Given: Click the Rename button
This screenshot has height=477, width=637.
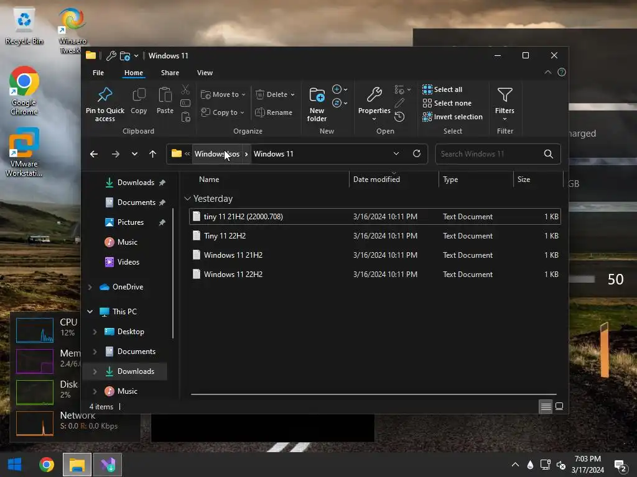Looking at the screenshot, I should 274,112.
